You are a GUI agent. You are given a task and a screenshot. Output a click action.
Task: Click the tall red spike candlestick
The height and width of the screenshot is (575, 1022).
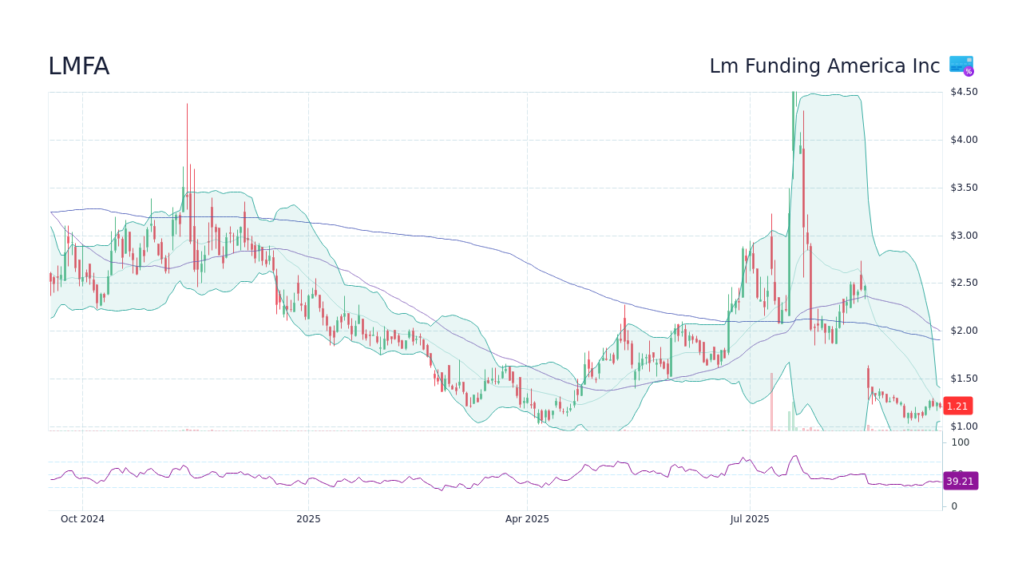187,160
